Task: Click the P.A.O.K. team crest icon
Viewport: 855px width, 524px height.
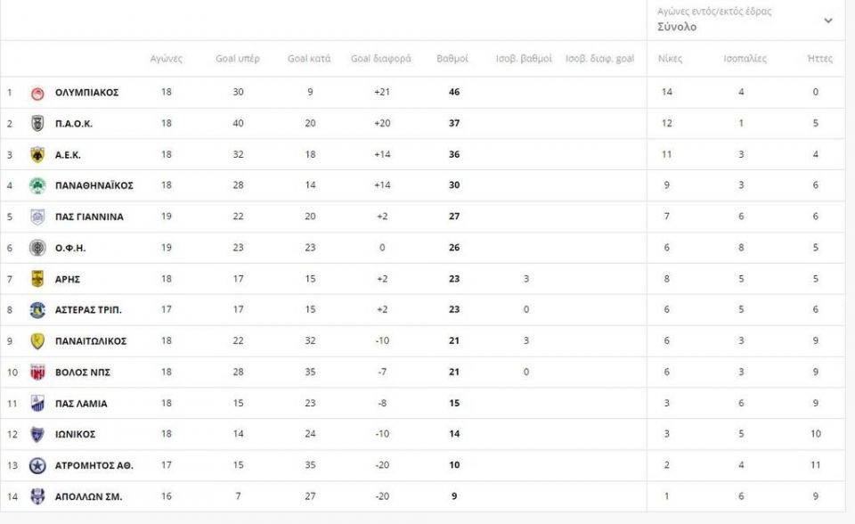Action: tap(37, 124)
